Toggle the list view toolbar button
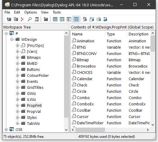This screenshot has height=142, width=158. tap(69, 19)
